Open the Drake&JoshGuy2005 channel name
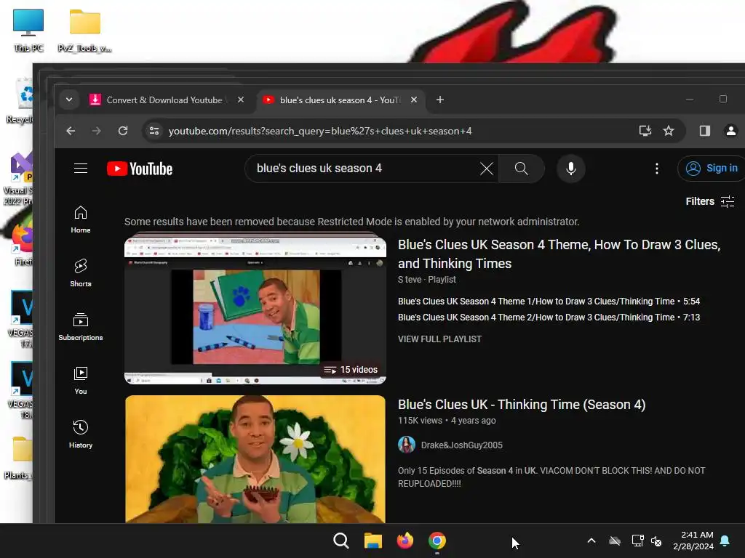 point(461,445)
